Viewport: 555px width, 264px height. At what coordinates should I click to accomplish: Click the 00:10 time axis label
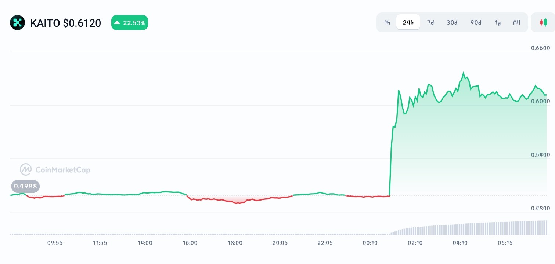pos(370,243)
